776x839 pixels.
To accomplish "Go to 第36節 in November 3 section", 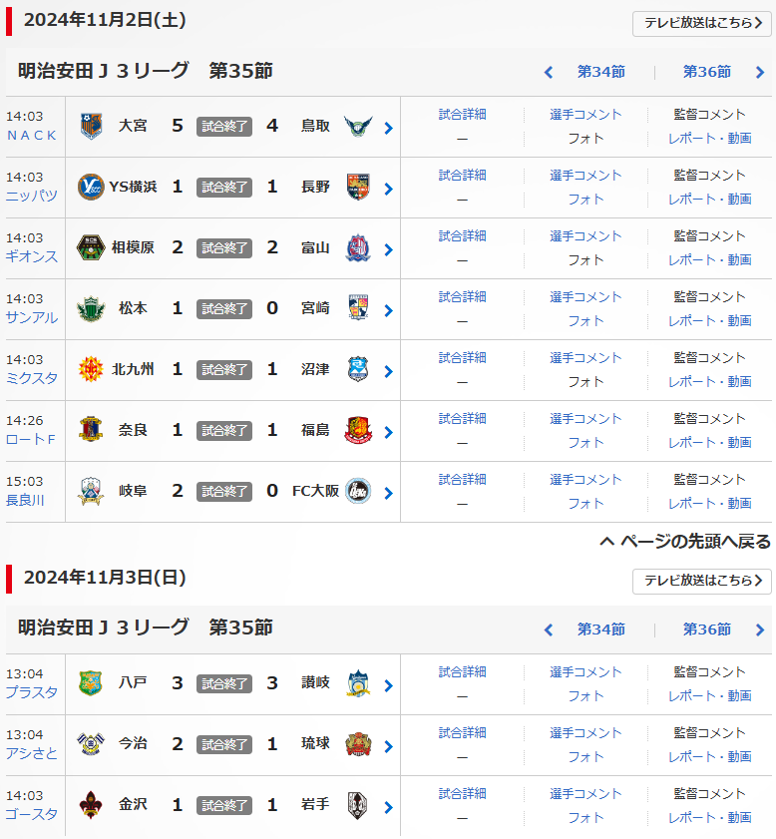I will tap(707, 629).
